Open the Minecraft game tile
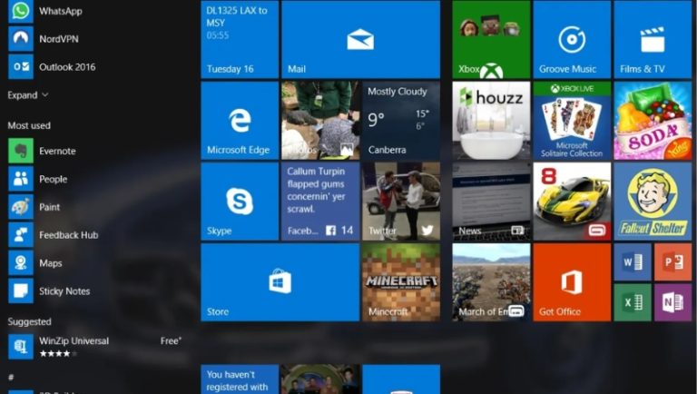The image size is (697, 394). coord(401,282)
